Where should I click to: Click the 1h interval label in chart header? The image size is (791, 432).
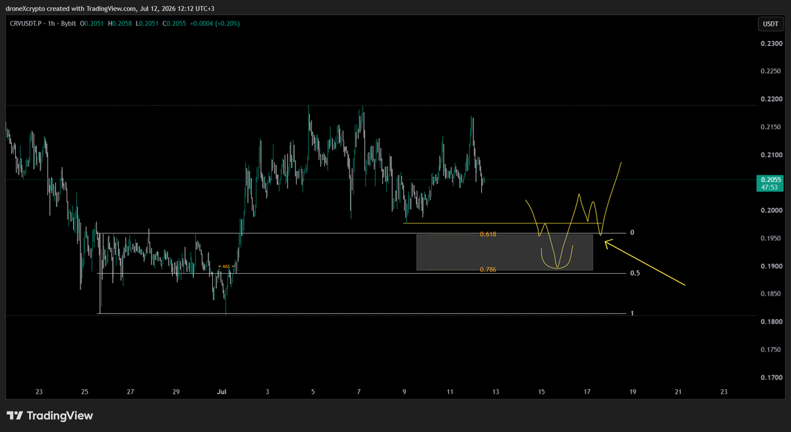(x=52, y=24)
